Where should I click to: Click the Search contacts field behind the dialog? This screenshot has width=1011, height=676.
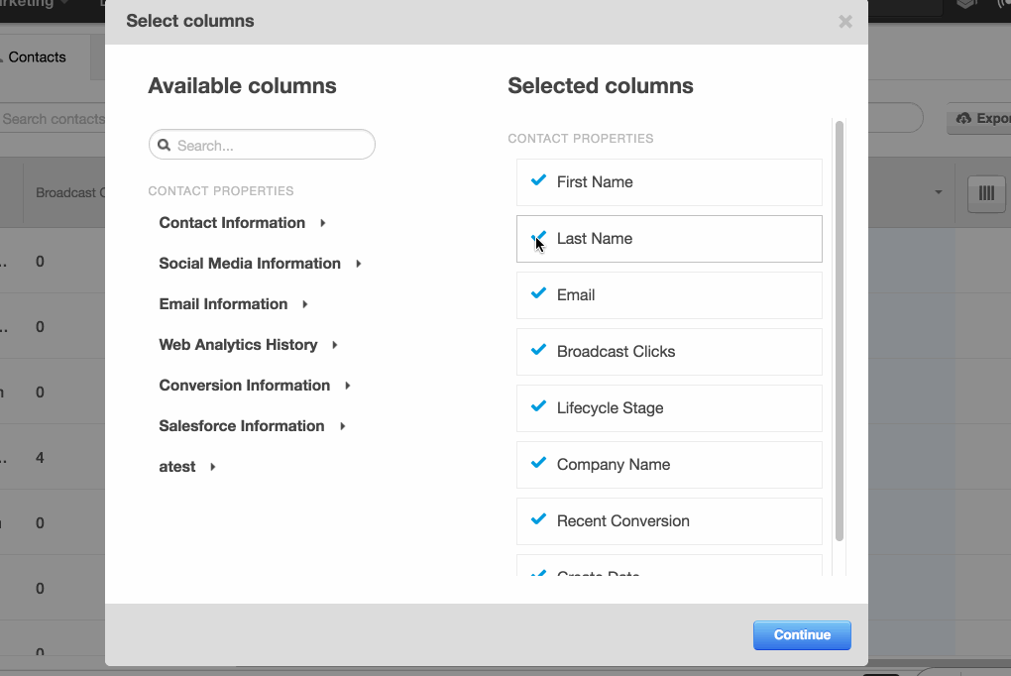point(53,119)
